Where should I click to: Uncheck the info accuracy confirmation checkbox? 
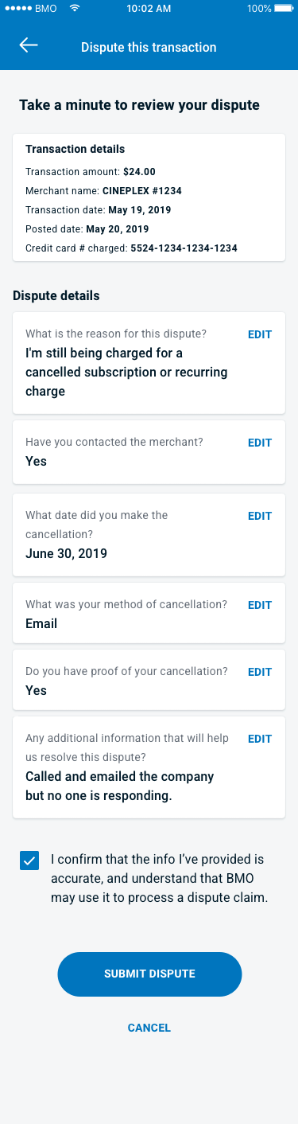click(29, 860)
